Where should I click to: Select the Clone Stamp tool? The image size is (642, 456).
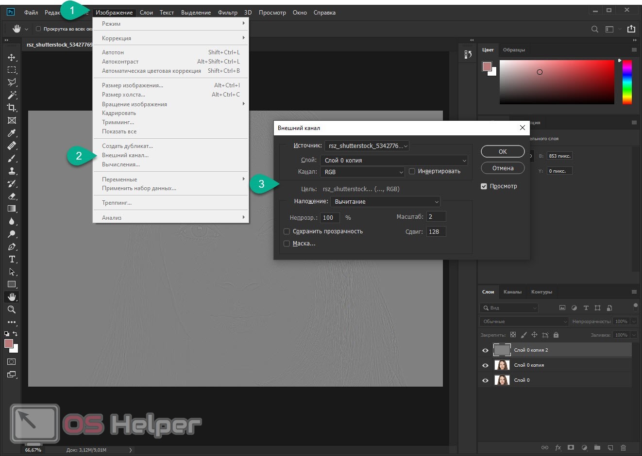tap(12, 171)
